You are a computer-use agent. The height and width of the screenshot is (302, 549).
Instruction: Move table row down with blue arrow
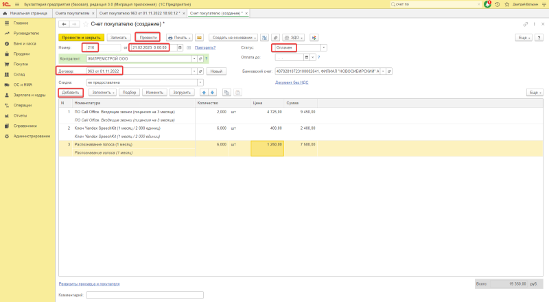point(212,93)
